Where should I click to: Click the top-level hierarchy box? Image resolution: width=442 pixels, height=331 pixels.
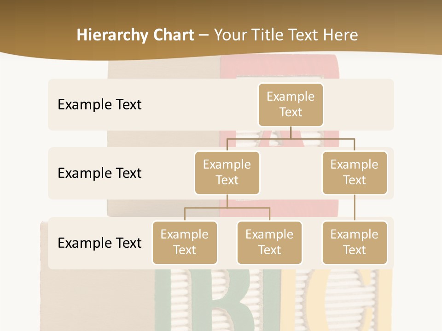(x=291, y=105)
